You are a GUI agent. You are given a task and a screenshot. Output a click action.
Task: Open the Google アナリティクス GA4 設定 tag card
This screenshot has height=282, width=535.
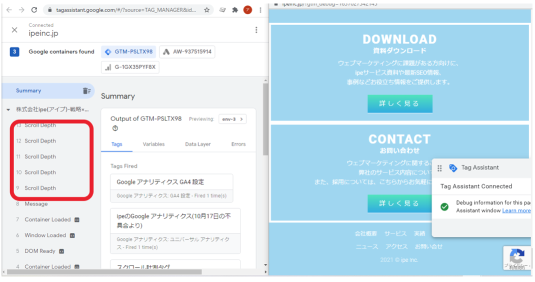171,188
